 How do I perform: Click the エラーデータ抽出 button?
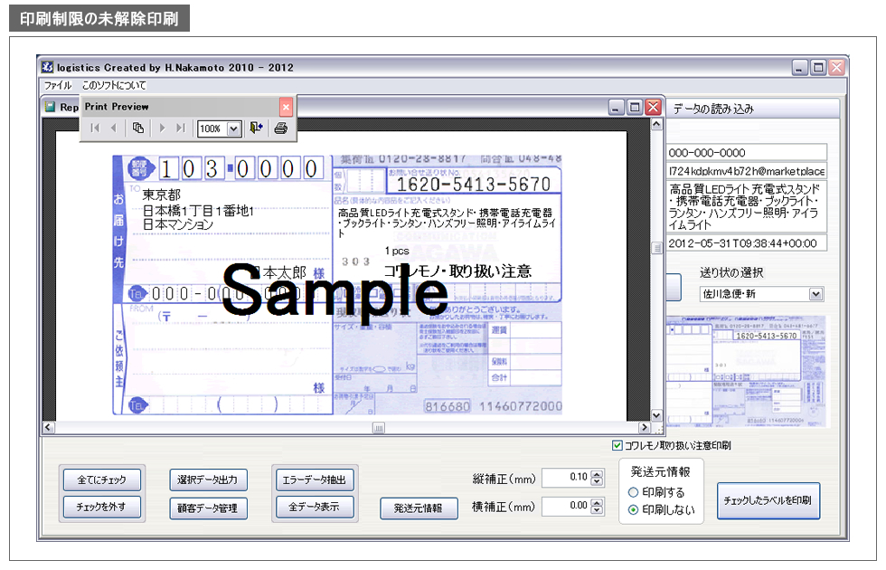point(315,480)
